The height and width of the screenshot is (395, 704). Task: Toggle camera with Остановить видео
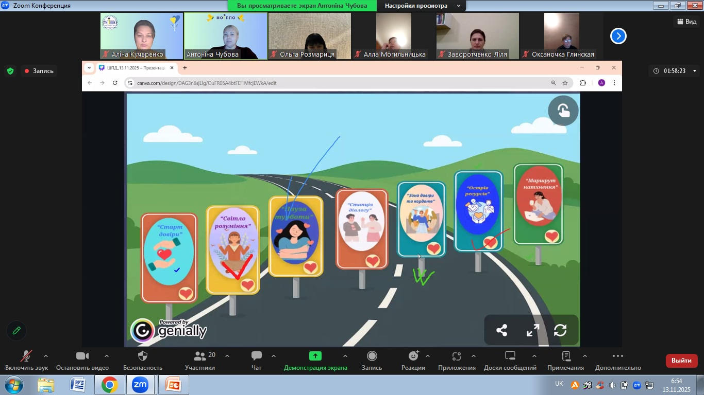point(82,360)
